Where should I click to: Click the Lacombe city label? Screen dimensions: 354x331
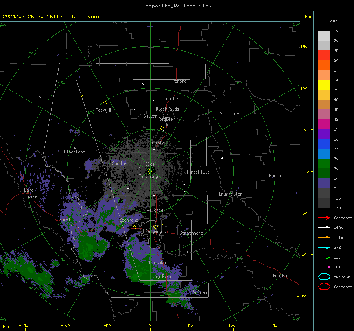[170, 99]
